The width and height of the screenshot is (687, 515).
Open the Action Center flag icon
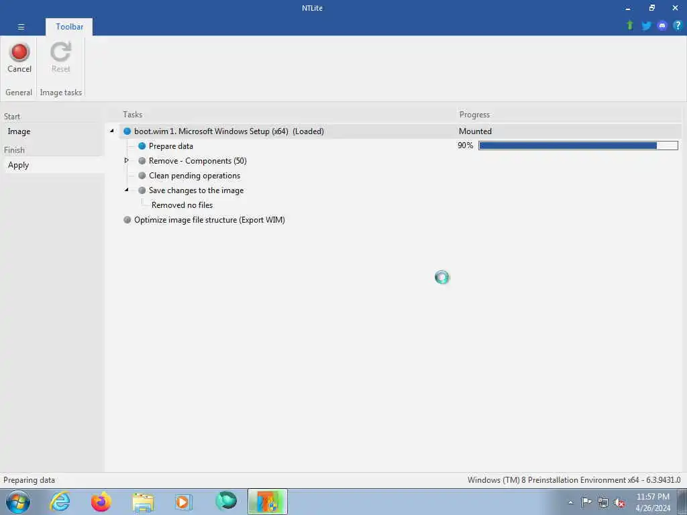(586, 502)
